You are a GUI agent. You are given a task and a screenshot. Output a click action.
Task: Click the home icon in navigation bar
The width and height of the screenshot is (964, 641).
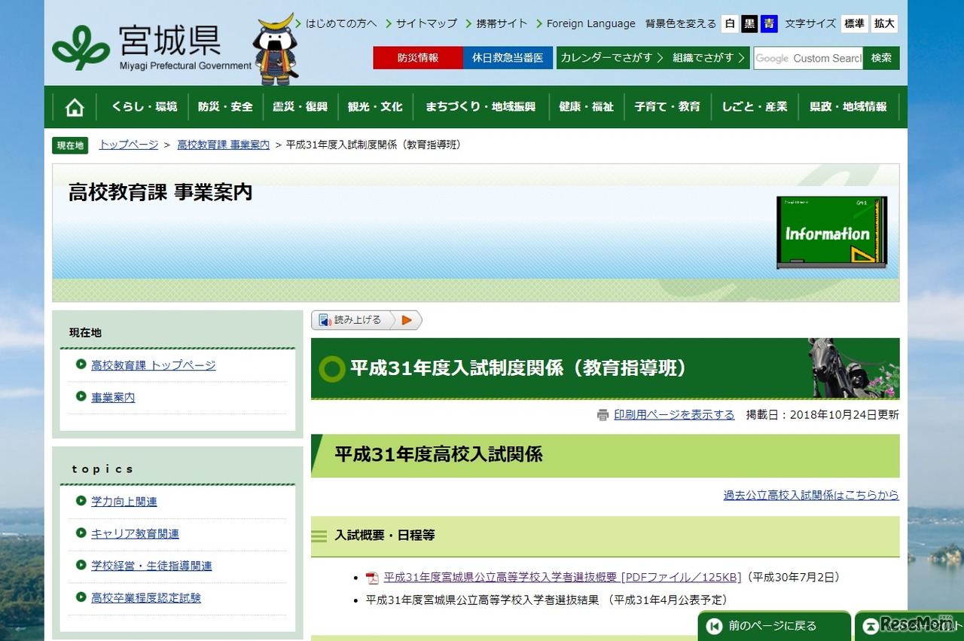click(75, 107)
